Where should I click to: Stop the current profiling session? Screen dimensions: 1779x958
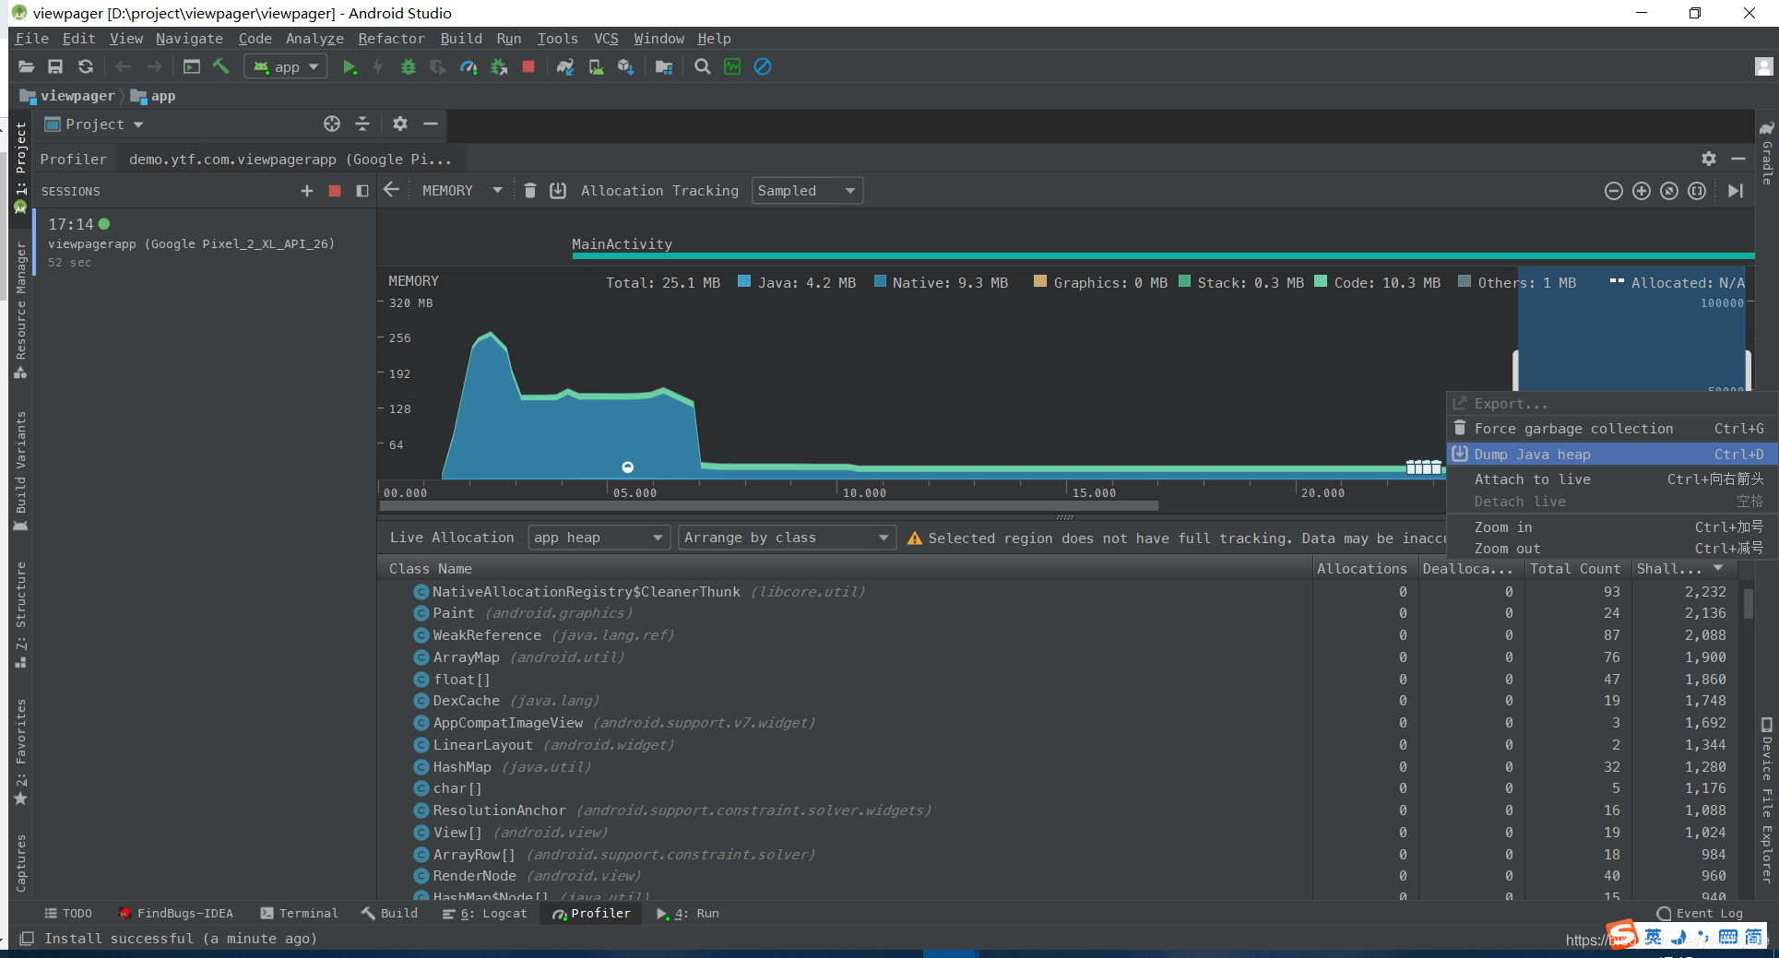[x=335, y=191]
